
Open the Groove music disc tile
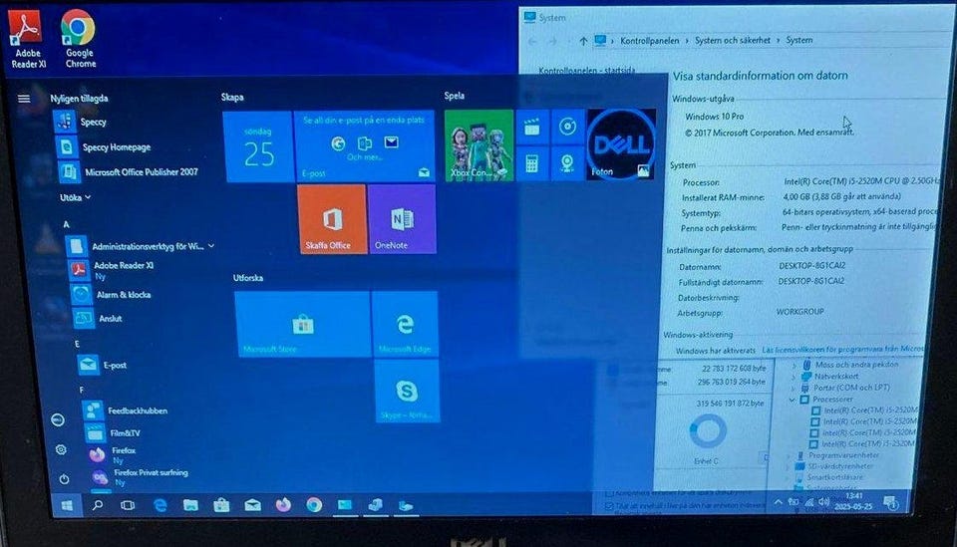567,127
